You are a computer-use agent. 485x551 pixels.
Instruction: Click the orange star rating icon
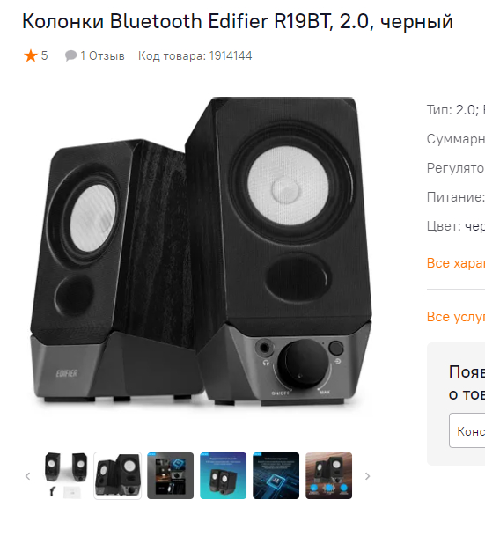tap(31, 55)
